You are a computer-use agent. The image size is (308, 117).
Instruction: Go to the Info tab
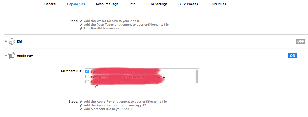[x=133, y=4]
